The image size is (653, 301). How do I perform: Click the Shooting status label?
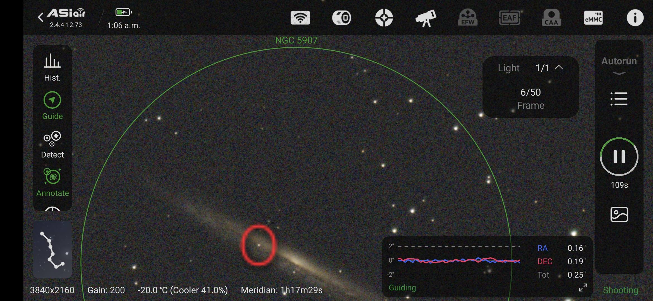point(621,290)
